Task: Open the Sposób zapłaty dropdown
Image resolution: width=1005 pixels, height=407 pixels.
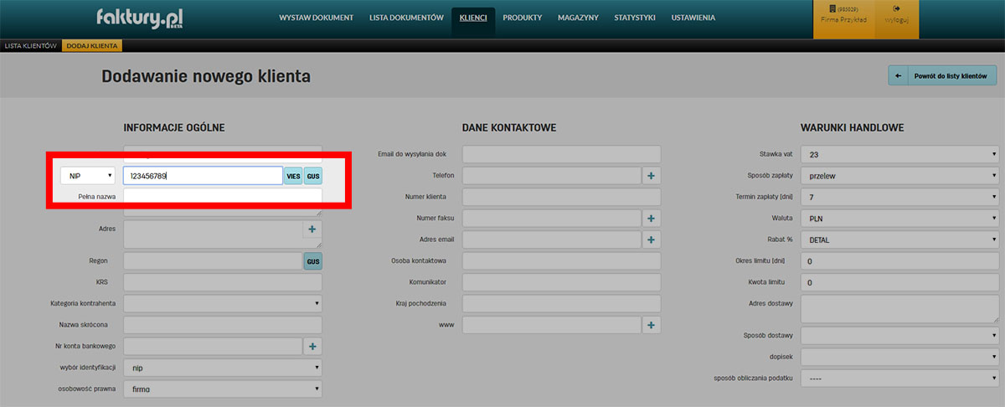Action: tap(899, 176)
